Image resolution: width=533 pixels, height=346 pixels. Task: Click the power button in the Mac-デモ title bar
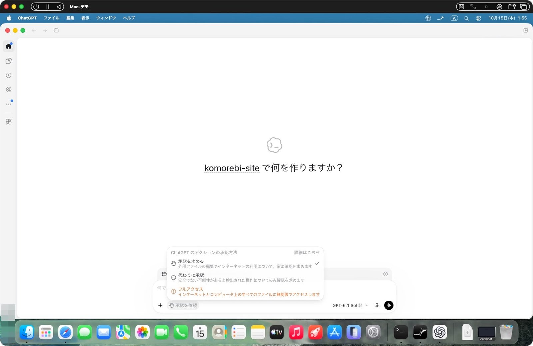36,7
